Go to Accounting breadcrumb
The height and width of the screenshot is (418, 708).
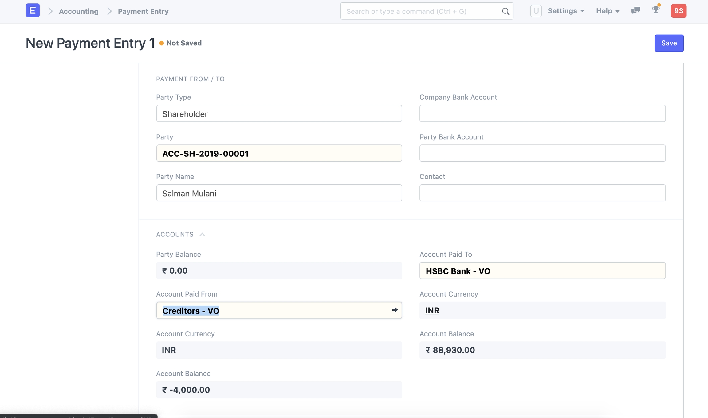pyautogui.click(x=79, y=11)
